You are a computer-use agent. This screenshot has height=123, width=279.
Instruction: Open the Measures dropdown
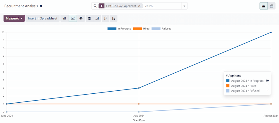(14, 18)
